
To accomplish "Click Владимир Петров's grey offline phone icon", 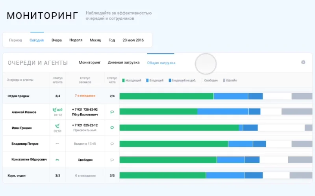I will pos(57,143).
